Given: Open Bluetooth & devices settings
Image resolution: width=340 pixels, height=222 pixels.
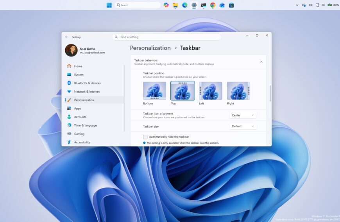Looking at the screenshot, I should pos(94,83).
